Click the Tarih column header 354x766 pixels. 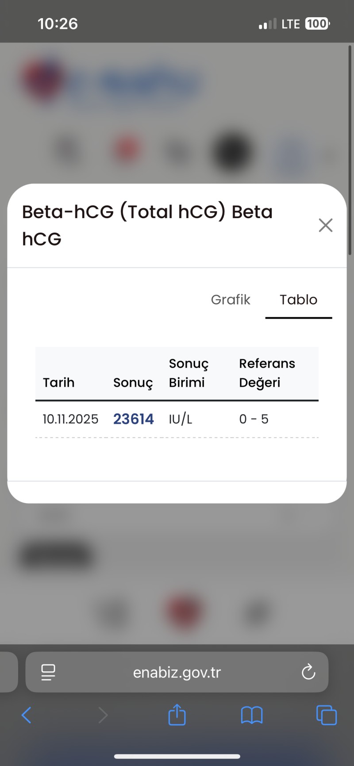click(58, 382)
